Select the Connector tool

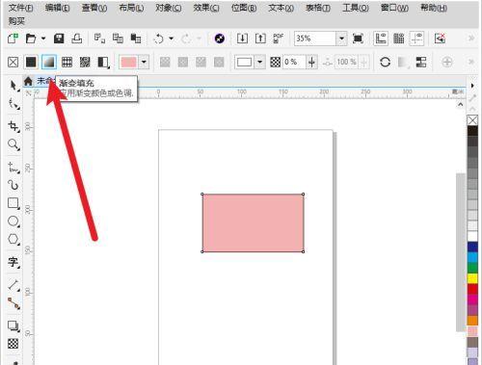[x=13, y=303]
